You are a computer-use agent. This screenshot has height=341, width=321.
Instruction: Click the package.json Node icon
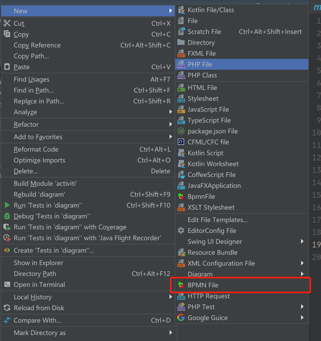[x=181, y=131]
